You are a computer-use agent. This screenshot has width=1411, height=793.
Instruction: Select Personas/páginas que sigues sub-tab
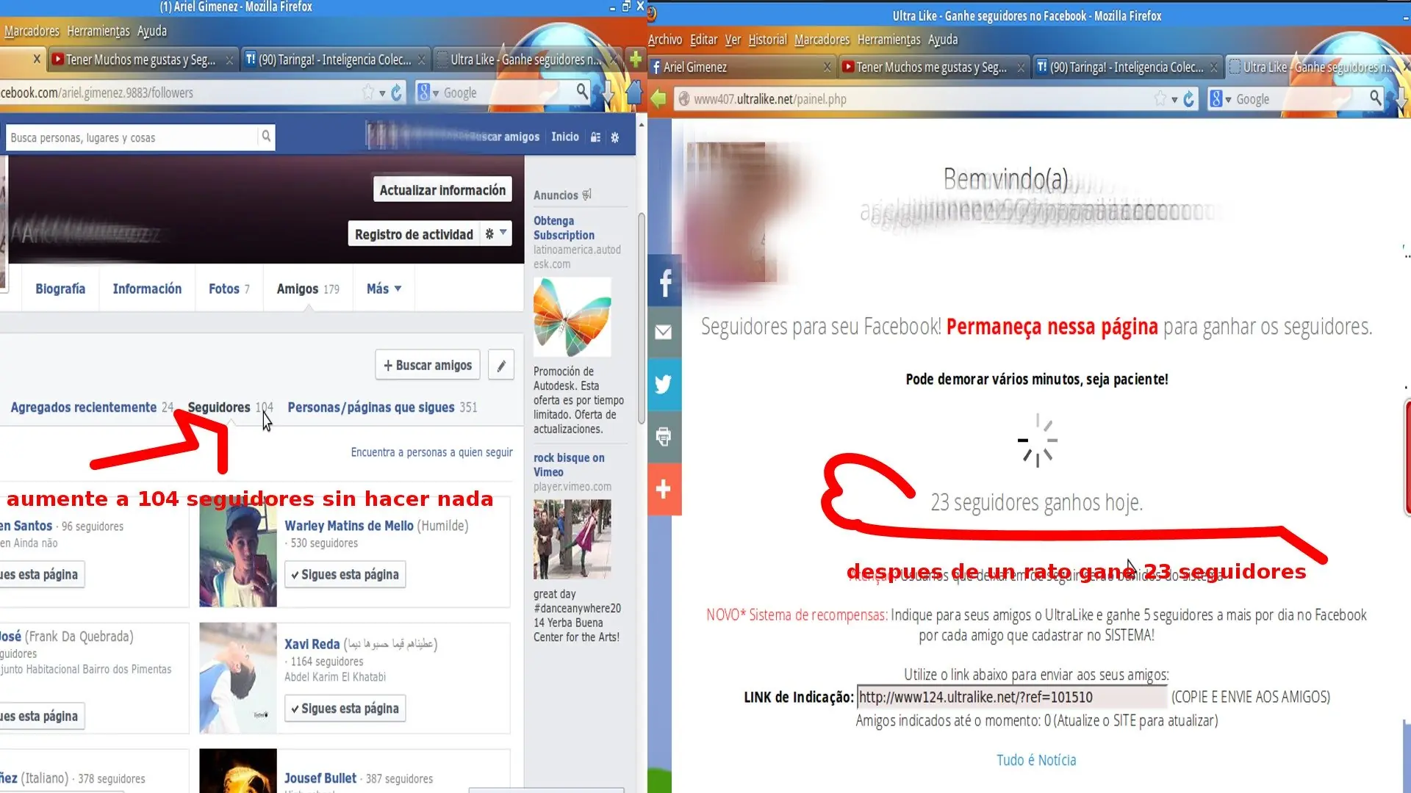pyautogui.click(x=382, y=407)
